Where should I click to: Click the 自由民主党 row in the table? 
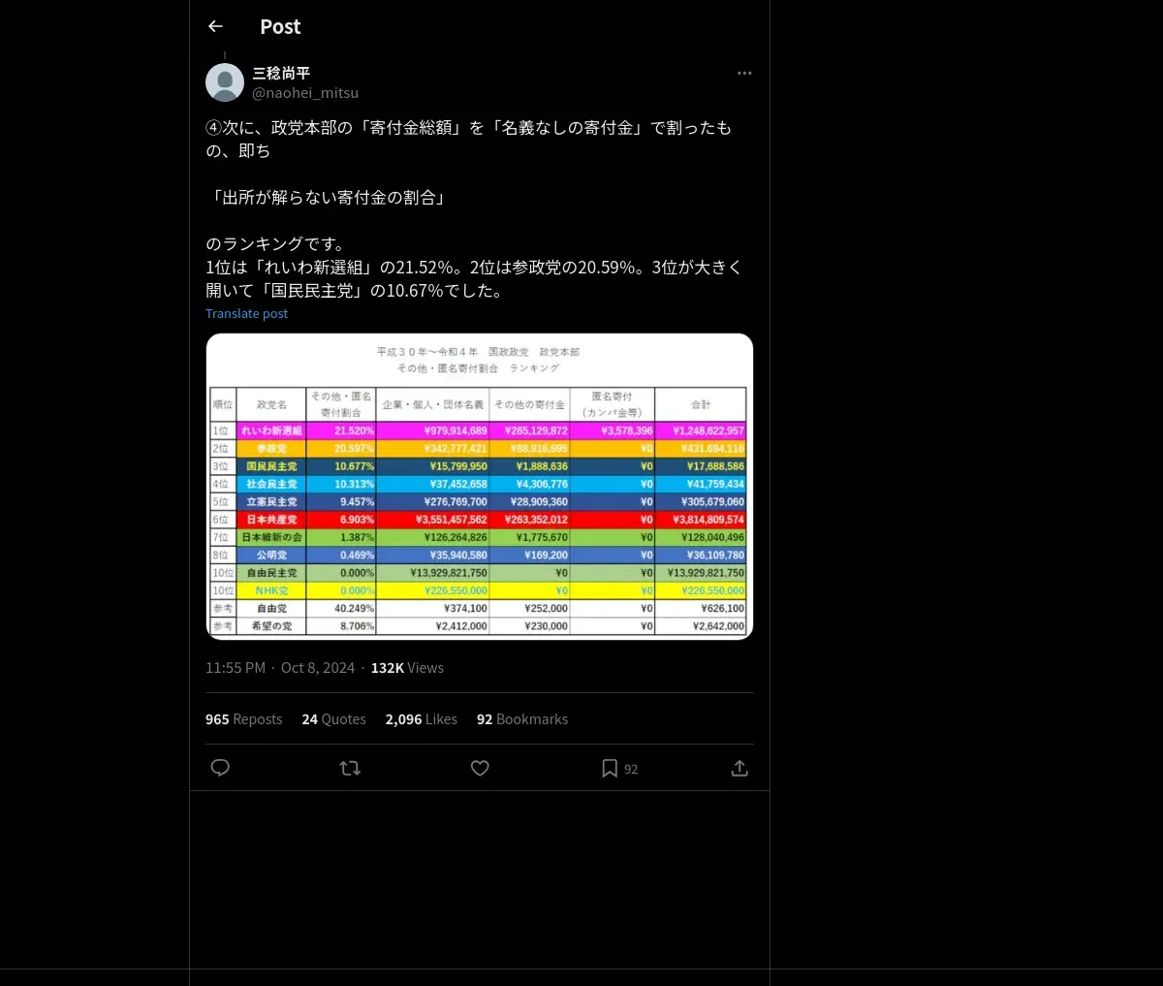coord(479,573)
